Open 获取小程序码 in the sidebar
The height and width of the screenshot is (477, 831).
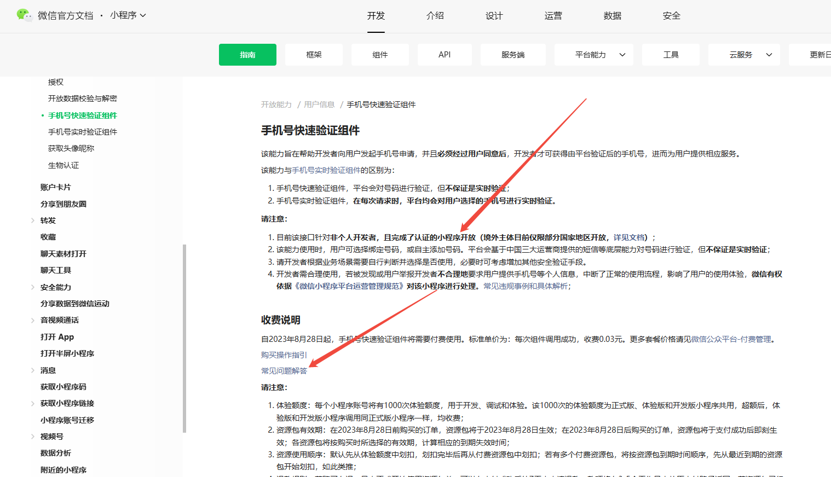(64, 387)
